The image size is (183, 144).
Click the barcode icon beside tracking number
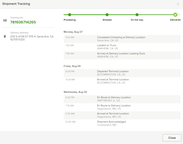coord(5,20)
